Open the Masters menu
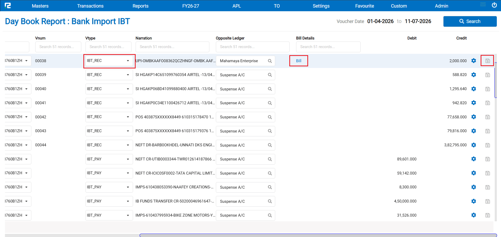 click(x=40, y=6)
